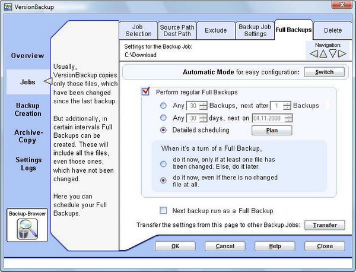Image resolution: width=356 pixels, height=272 pixels.
Task: Click the Plan button
Action: point(272,130)
